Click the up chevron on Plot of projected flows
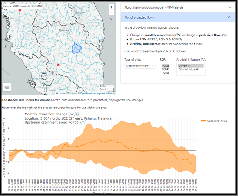The image size is (238, 196). click(229, 17)
